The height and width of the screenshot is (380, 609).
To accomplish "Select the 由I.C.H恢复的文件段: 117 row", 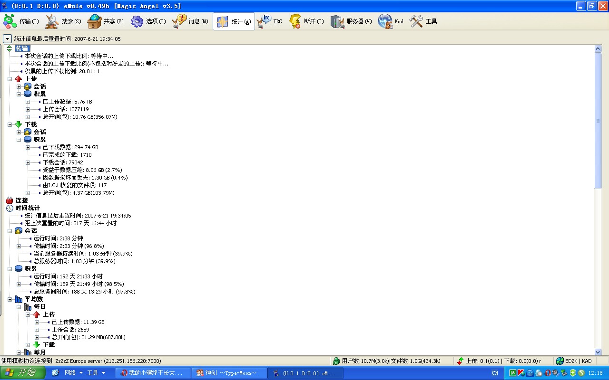I will [x=75, y=185].
